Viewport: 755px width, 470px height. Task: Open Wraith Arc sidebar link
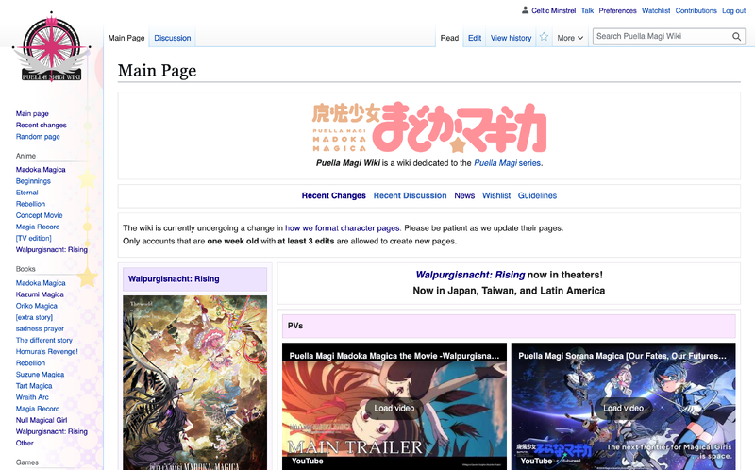click(x=32, y=397)
